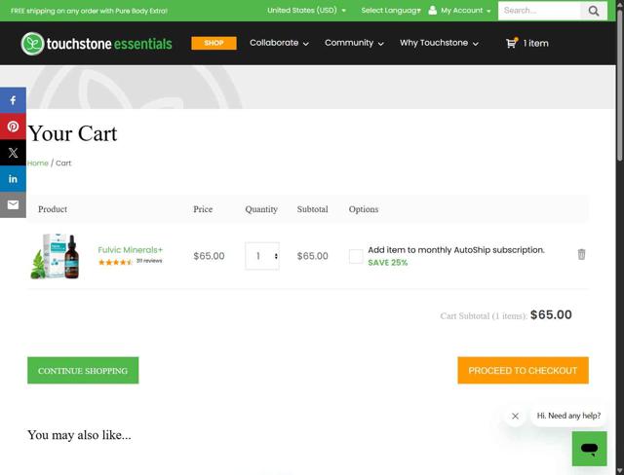Open the Select Language dropdown

391,11
